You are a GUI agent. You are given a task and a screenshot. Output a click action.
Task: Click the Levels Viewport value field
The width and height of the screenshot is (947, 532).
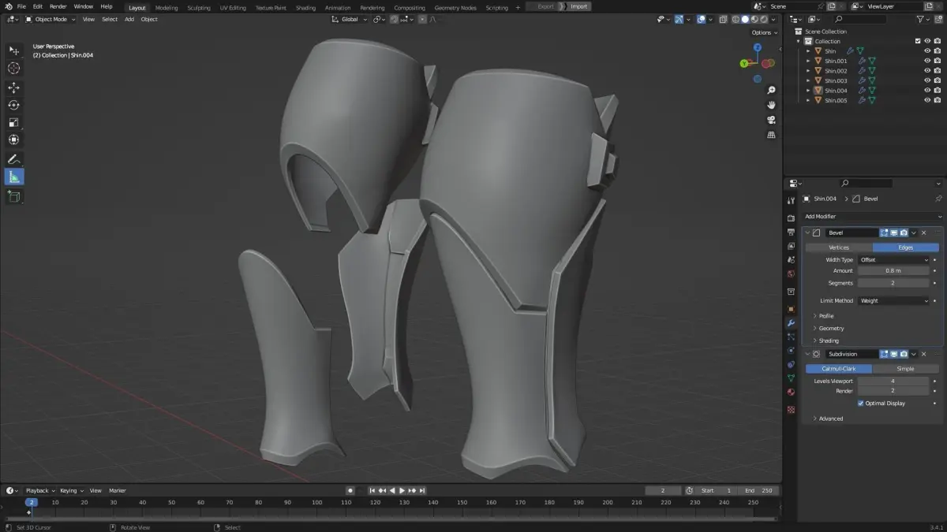893,381
